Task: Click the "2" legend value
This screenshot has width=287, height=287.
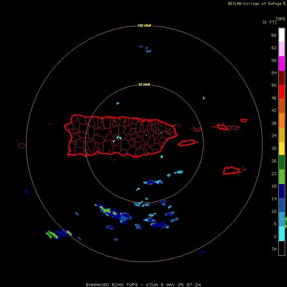Action: coord(275,237)
